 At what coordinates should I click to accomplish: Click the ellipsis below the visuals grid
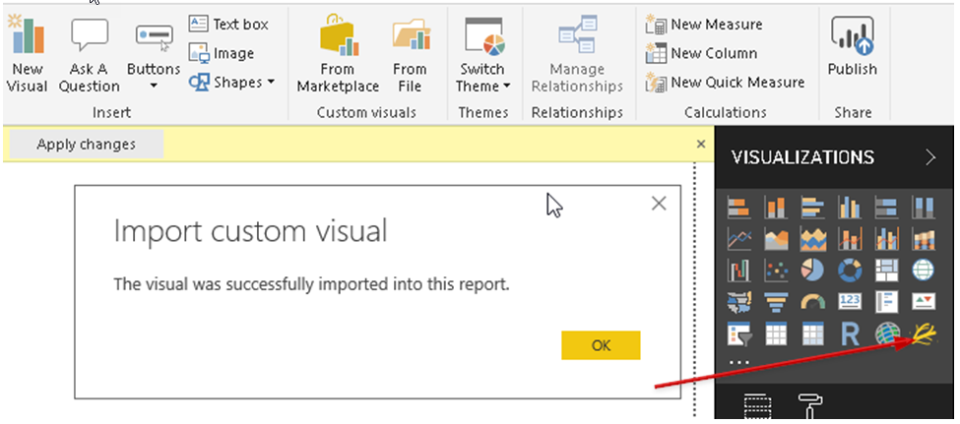[x=738, y=362]
